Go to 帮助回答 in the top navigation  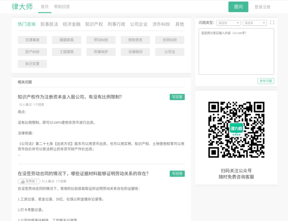pyautogui.click(x=62, y=7)
